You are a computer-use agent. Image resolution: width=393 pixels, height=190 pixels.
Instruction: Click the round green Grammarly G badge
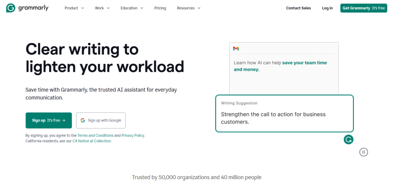pos(348,140)
